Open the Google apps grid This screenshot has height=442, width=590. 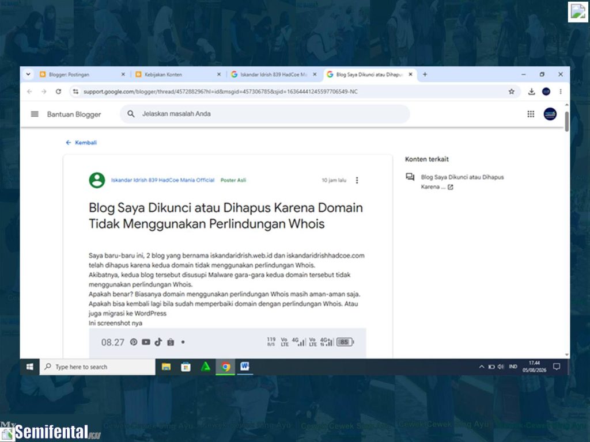531,114
